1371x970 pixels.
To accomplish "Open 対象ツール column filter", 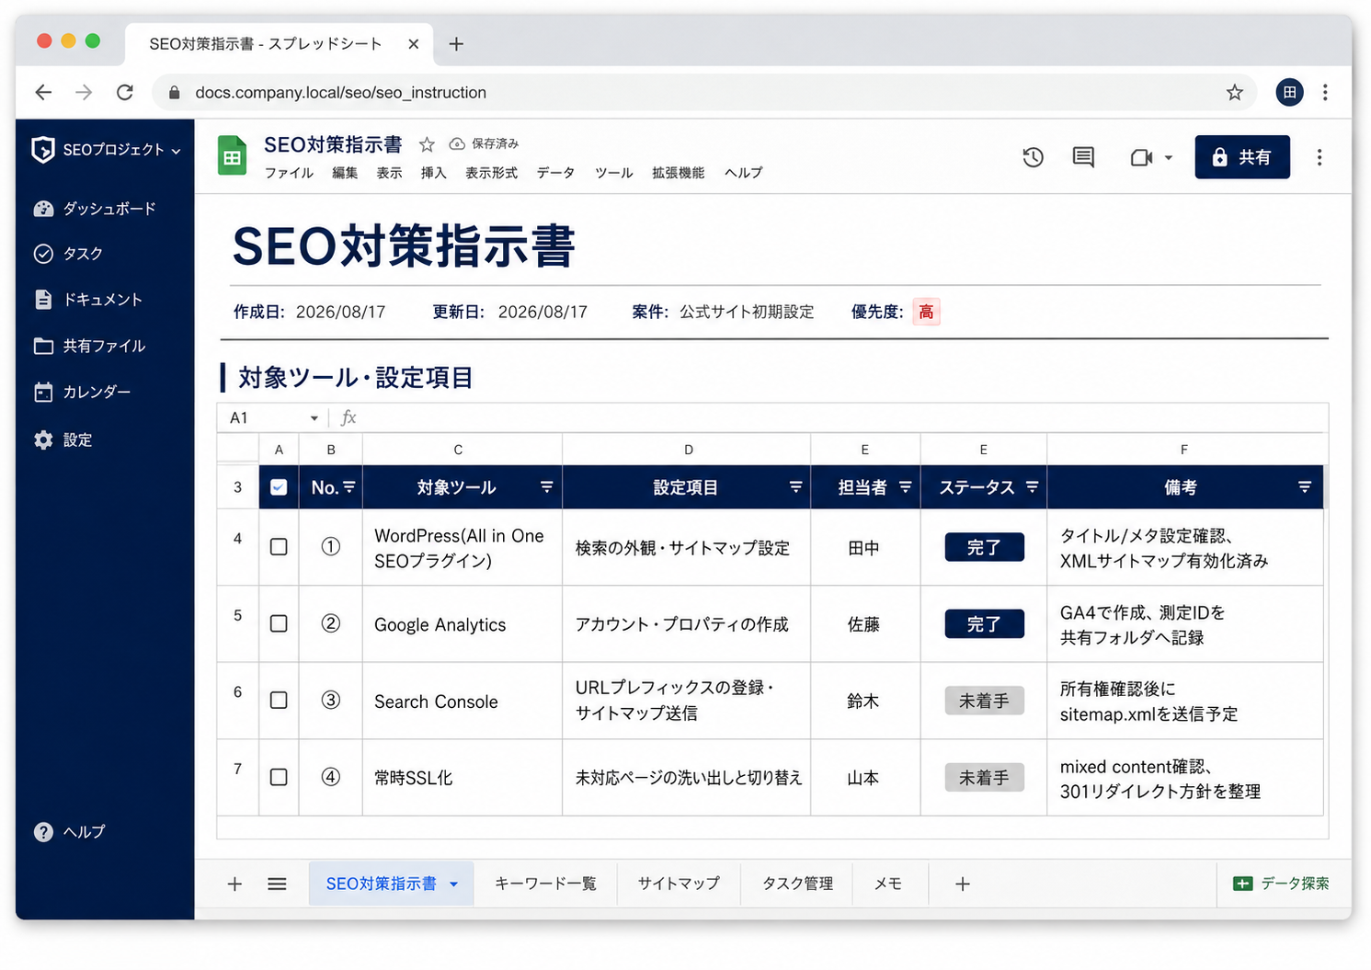I will click(547, 487).
